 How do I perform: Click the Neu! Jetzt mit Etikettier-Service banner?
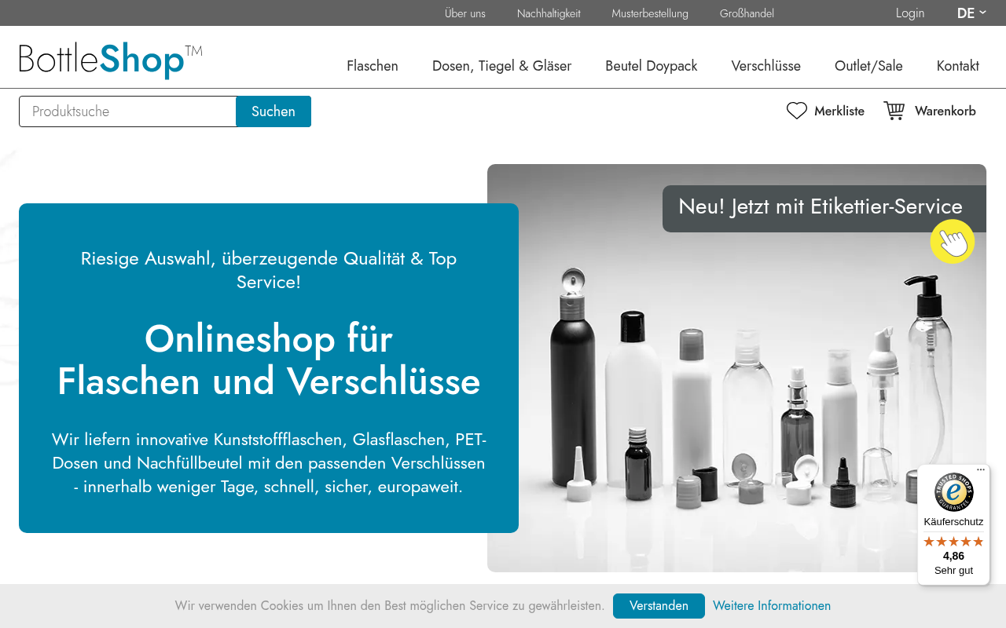click(824, 208)
